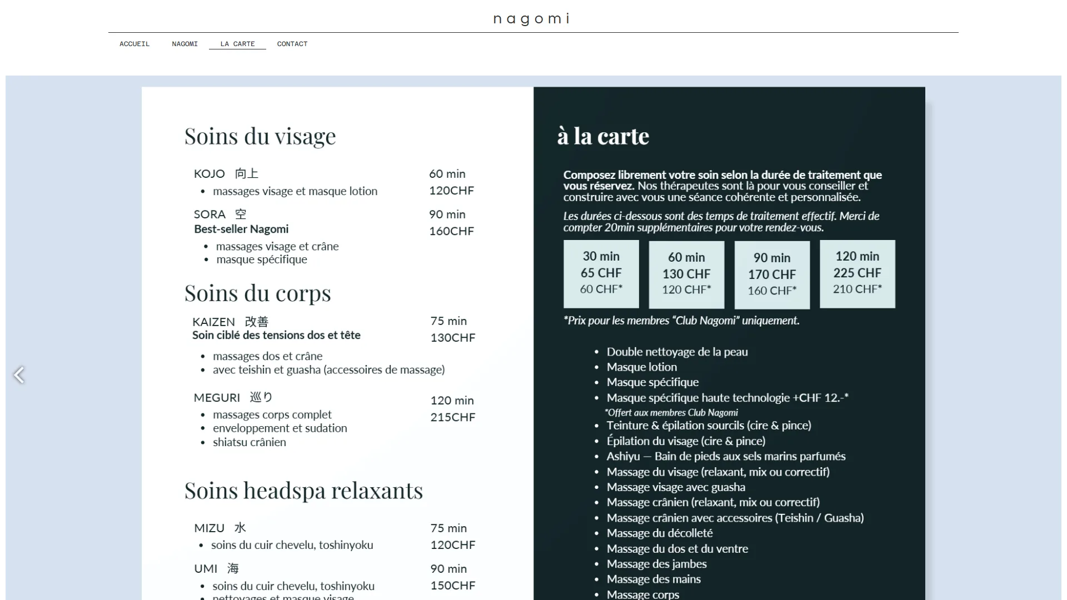Click 'Offert aux membres Club Nagomi' note
The width and height of the screenshot is (1067, 600).
pyautogui.click(x=671, y=412)
